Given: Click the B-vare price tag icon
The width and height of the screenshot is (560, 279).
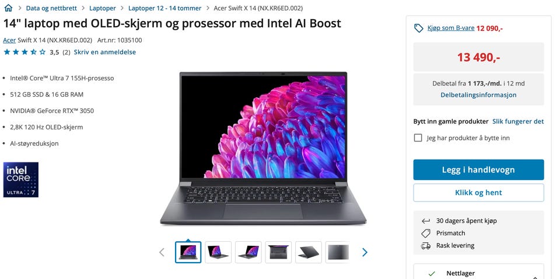Looking at the screenshot, I should point(419,28).
